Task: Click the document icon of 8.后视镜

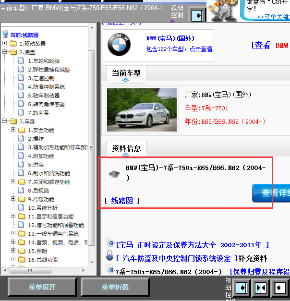Action: point(21,190)
